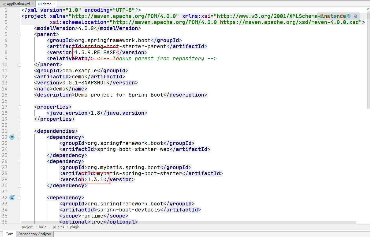This screenshot has width=370, height=237.
Task: Open the plugins breadcrumb item
Action: coord(58,227)
